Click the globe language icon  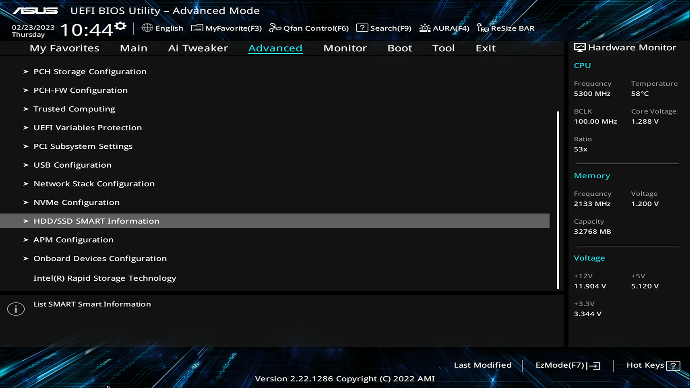[147, 28]
